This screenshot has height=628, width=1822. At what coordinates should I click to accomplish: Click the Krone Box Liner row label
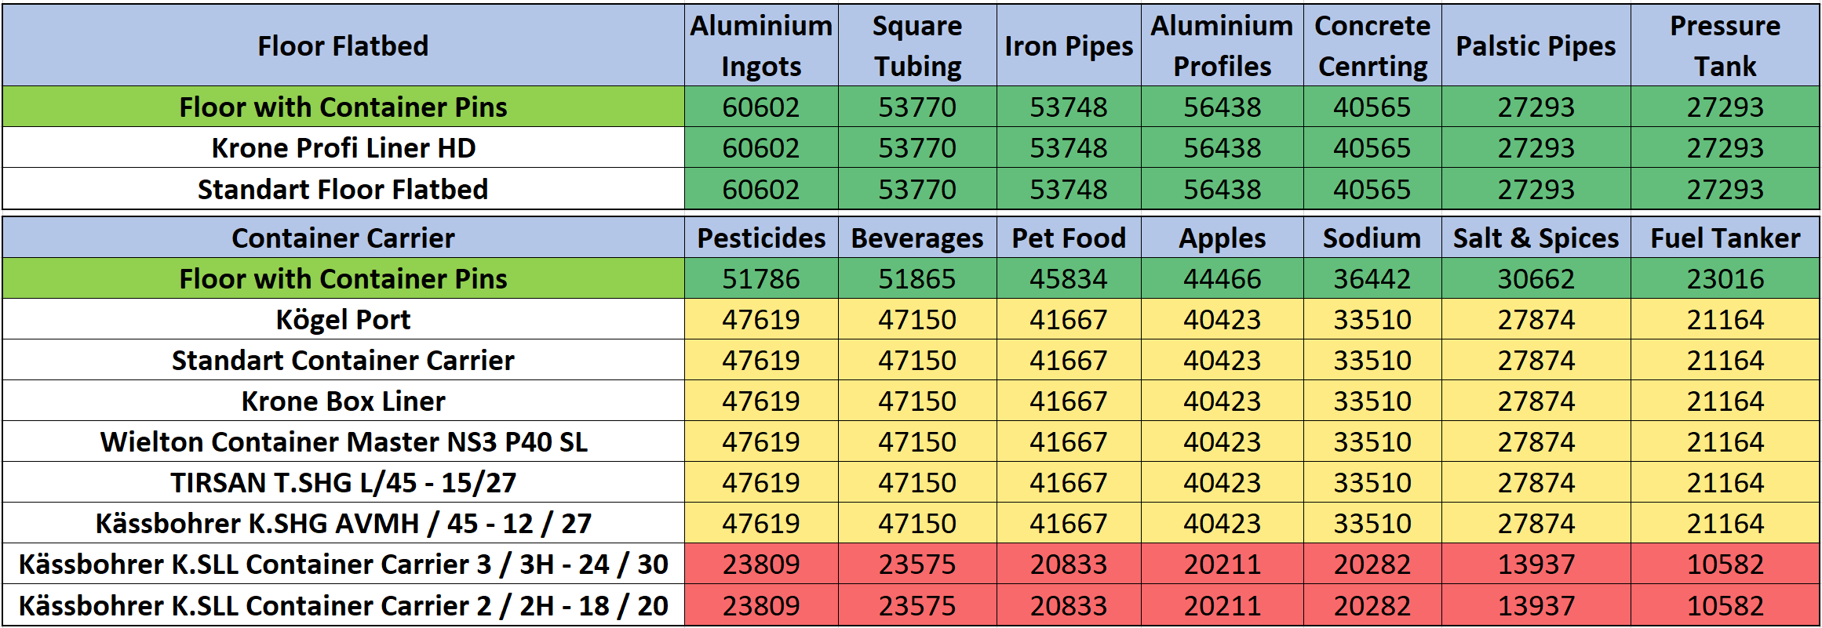[343, 401]
